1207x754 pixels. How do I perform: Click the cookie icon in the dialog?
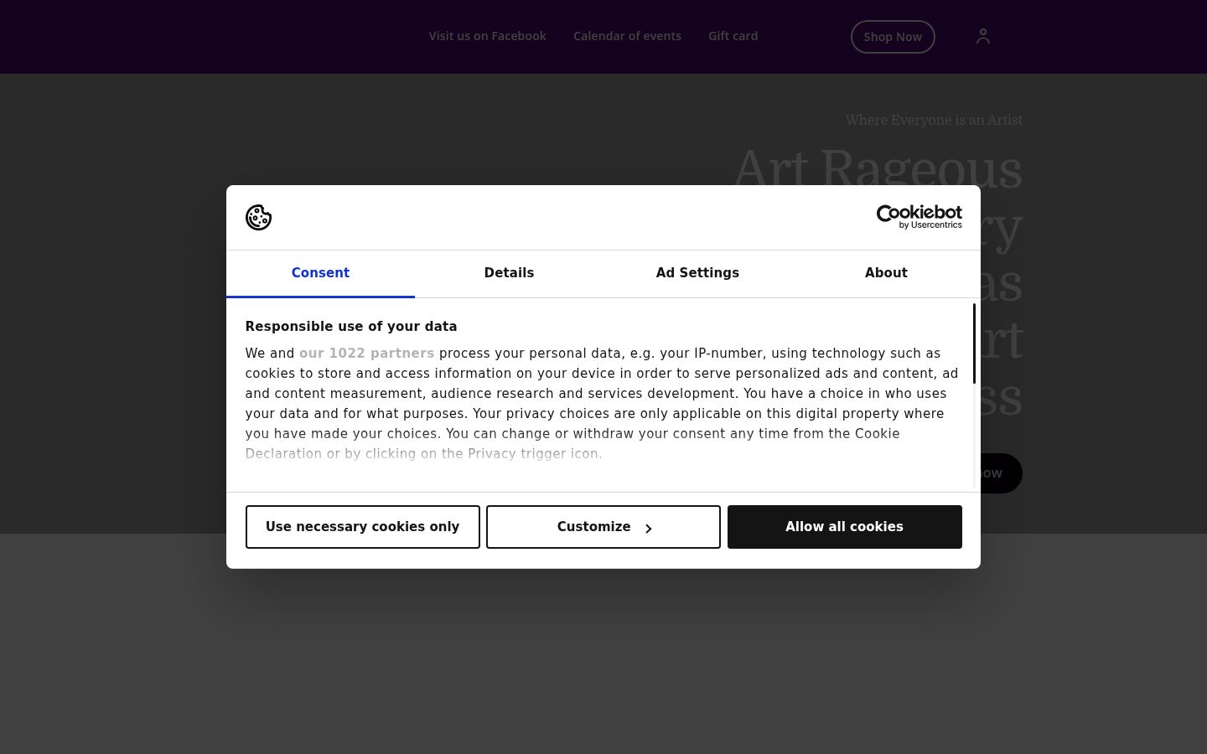(x=258, y=217)
